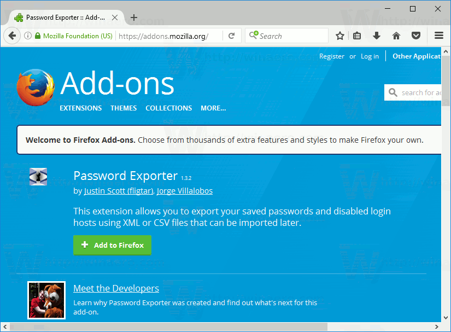This screenshot has height=332, width=451.
Task: Open the EXTENSIONS menu item
Action: coord(81,108)
